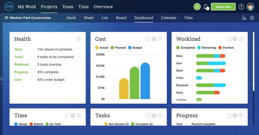Open the Files tab

(x=189, y=18)
